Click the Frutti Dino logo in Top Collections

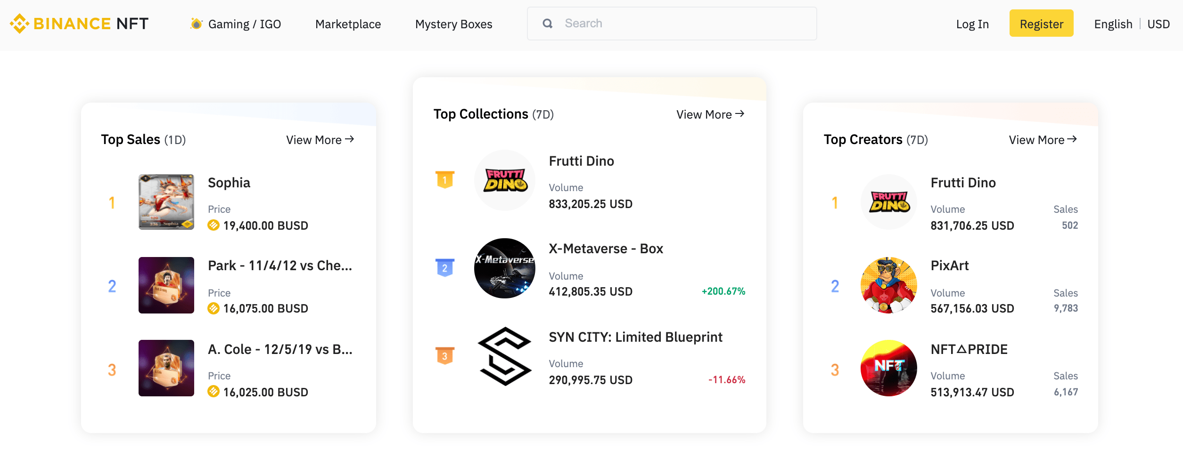504,180
